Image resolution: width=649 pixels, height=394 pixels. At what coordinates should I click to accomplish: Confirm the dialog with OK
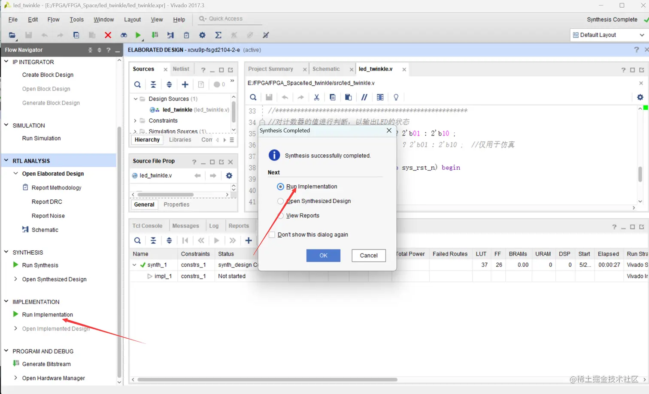(323, 256)
